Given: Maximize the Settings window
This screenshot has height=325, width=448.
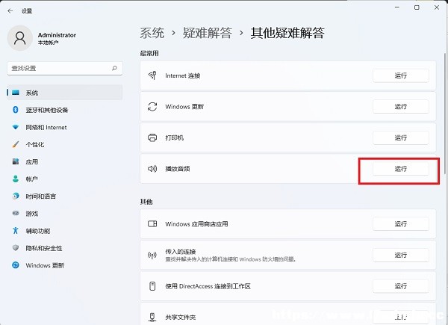Looking at the screenshot, I should pos(417,7).
